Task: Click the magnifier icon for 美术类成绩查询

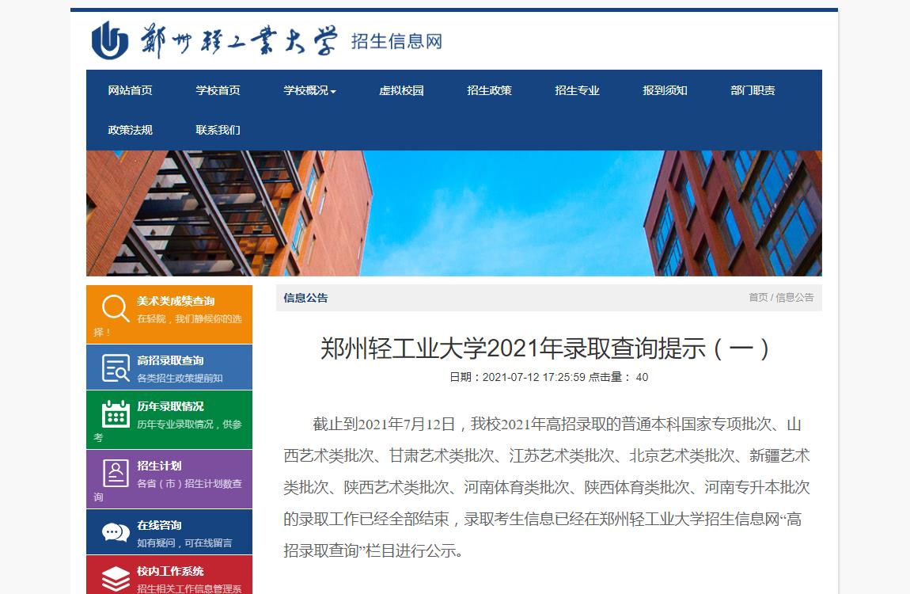Action: coord(116,308)
